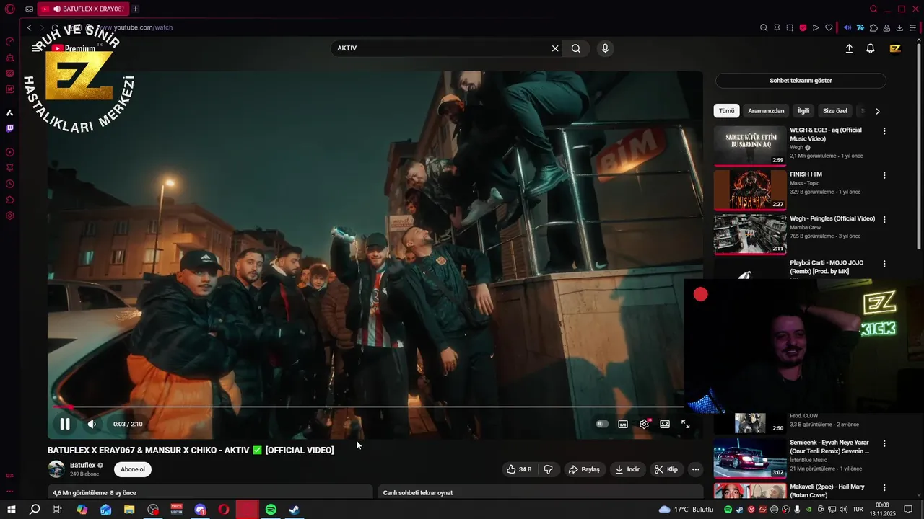
Task: Open the 17°C Bulutlu weather widget
Action: (x=686, y=510)
